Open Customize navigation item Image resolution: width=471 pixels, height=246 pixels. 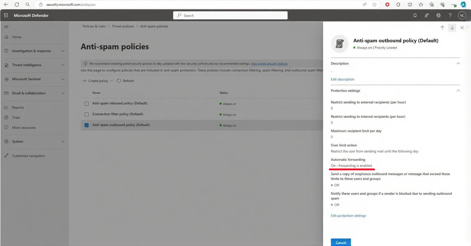(x=28, y=156)
